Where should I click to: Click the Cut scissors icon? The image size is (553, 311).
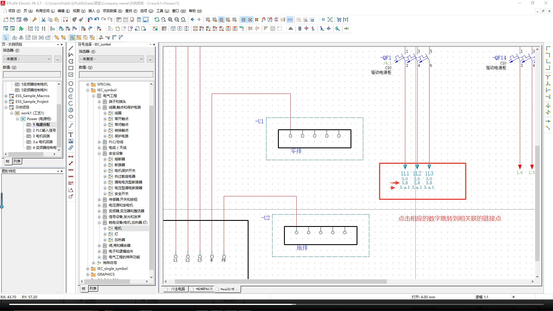click(43, 20)
